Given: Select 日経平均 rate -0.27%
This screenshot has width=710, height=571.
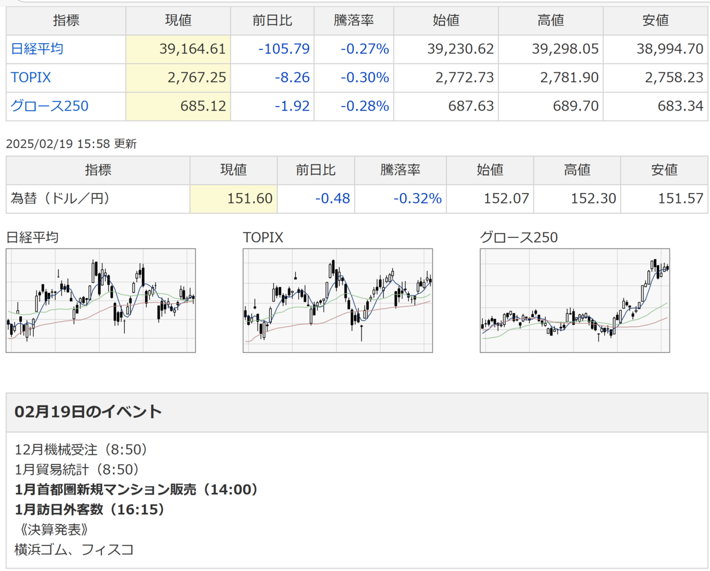Looking at the screenshot, I should [364, 49].
